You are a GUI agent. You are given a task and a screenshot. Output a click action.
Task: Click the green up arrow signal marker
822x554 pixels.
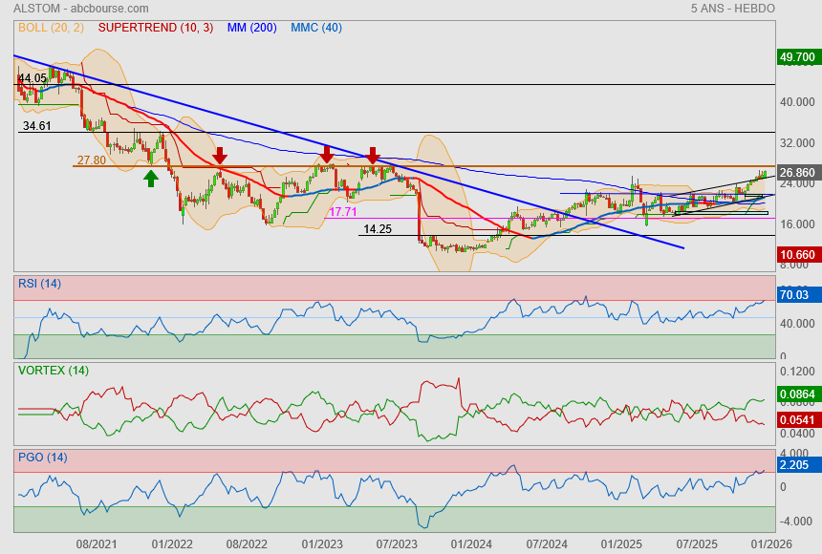point(151,178)
